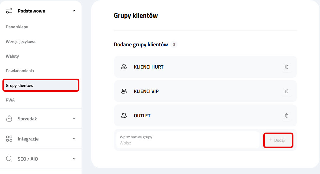320x174 pixels.
Task: Click the SEO / AIO magnifier icon
Action: [x=9, y=159]
